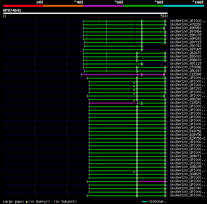Click the yellow gap marker in A8DZA0 row

pos(134,101)
